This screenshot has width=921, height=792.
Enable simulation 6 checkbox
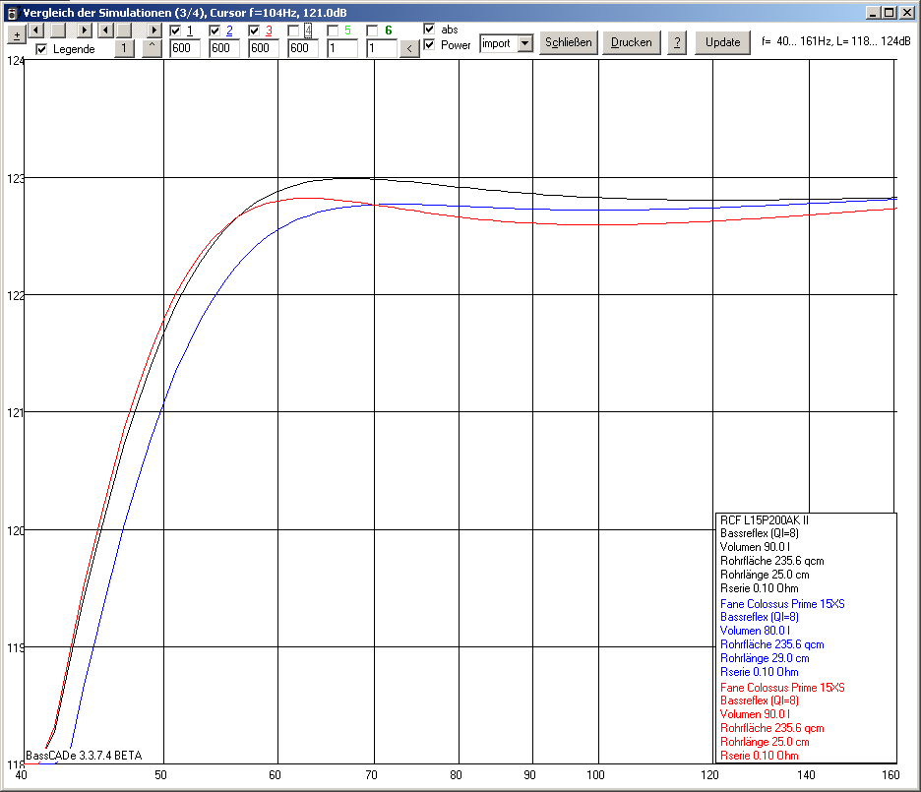[372, 30]
